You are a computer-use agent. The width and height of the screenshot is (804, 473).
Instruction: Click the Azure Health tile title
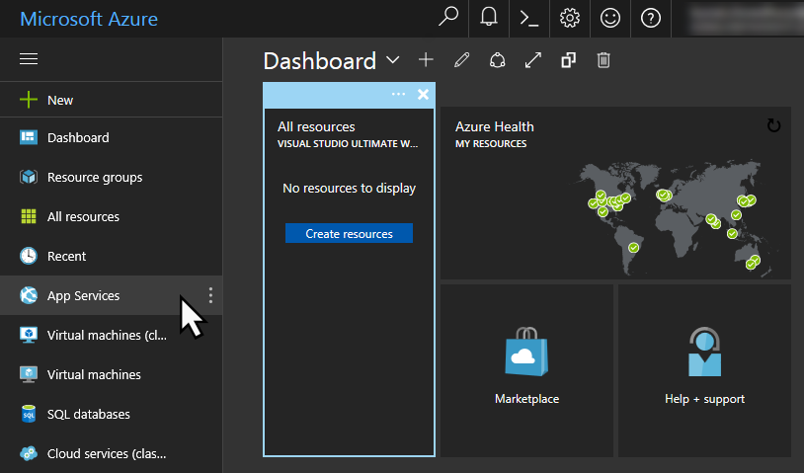coord(494,126)
